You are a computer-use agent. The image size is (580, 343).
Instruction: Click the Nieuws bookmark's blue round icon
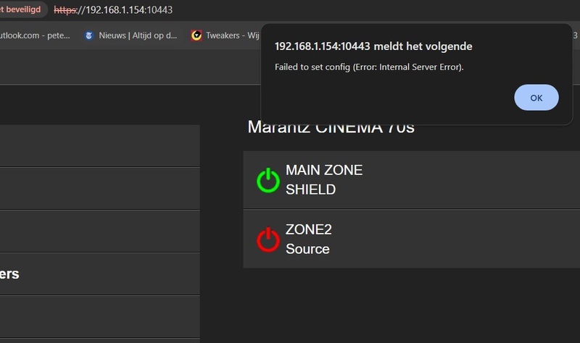point(88,35)
